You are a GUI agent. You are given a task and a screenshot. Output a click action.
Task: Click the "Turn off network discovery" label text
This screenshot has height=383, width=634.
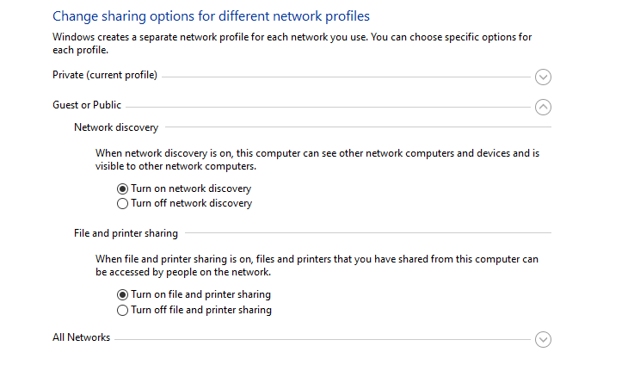[191, 204]
